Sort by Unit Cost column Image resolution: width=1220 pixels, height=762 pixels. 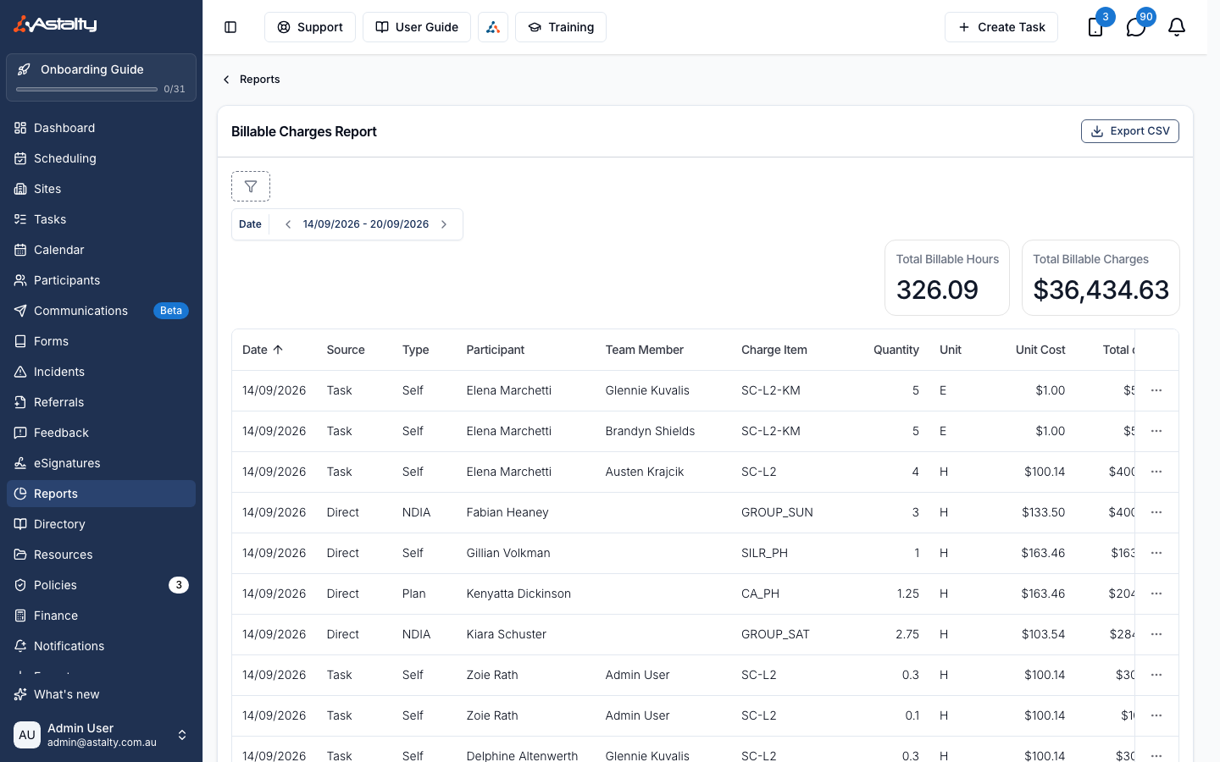click(1040, 350)
